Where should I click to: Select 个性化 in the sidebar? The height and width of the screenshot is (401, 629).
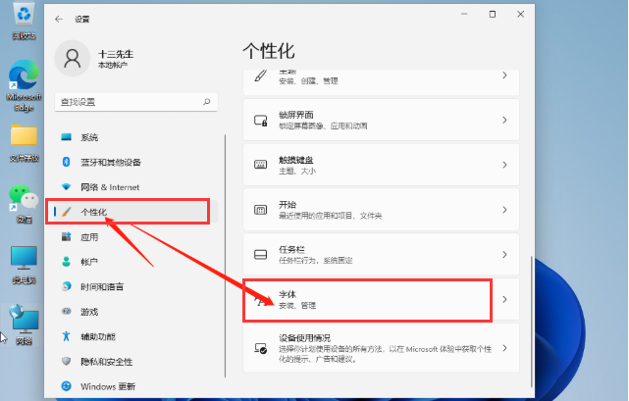point(93,212)
